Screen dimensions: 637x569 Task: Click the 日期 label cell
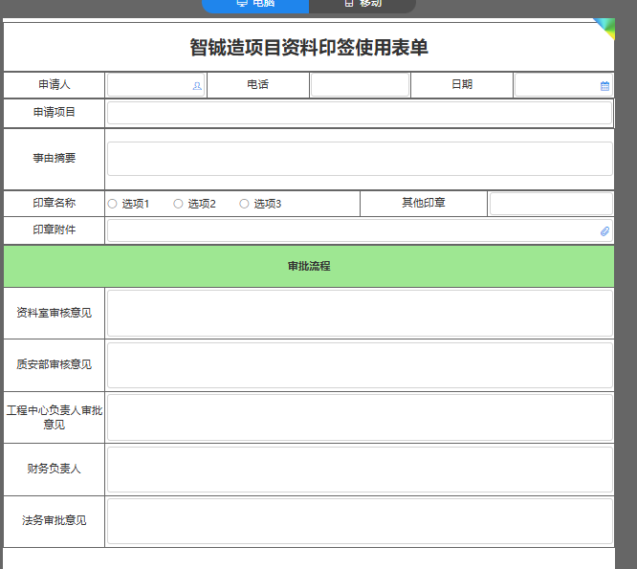pos(462,84)
